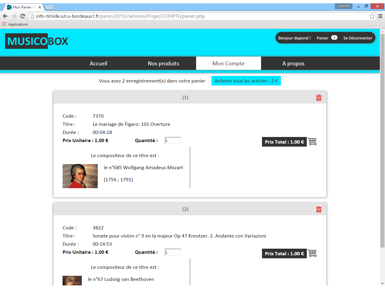Click cart icon for Kreutzer sonata item
Viewport: 385px width, 289px height.
point(312,253)
